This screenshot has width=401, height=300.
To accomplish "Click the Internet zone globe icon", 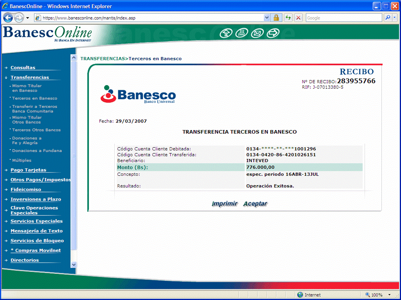I will click(x=300, y=295).
